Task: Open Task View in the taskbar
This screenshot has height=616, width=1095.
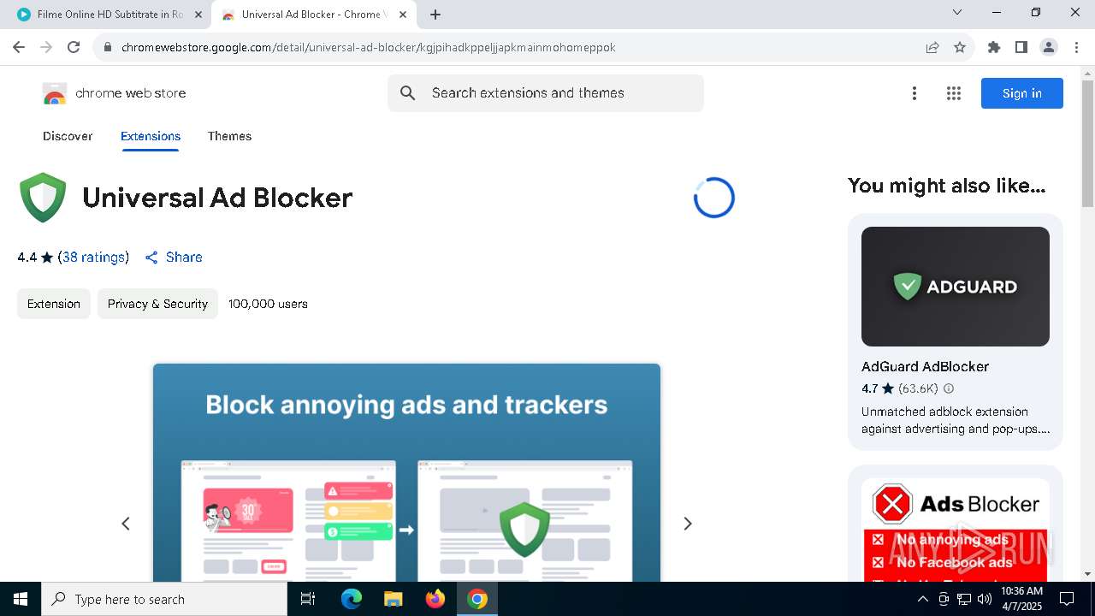Action: pyautogui.click(x=308, y=599)
